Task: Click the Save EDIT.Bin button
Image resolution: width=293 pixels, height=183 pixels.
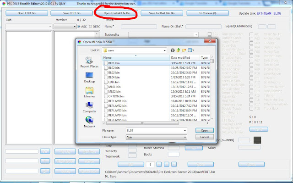Action: point(71,13)
